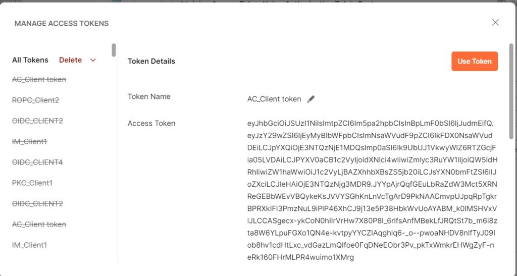Edit token name with pencil icon
The height and width of the screenshot is (276, 517).
pos(311,99)
